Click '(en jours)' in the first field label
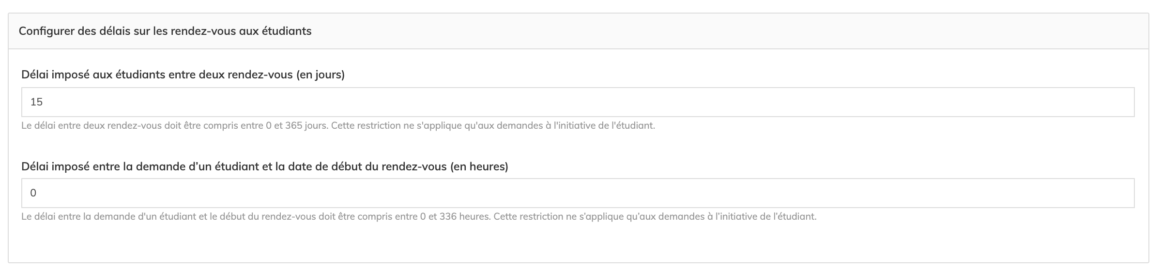Viewport: 1161px width, 271px height. (320, 75)
